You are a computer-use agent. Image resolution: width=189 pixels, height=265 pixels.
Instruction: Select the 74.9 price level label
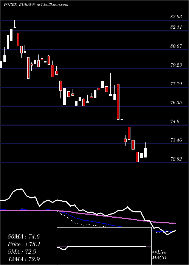tap(175, 122)
